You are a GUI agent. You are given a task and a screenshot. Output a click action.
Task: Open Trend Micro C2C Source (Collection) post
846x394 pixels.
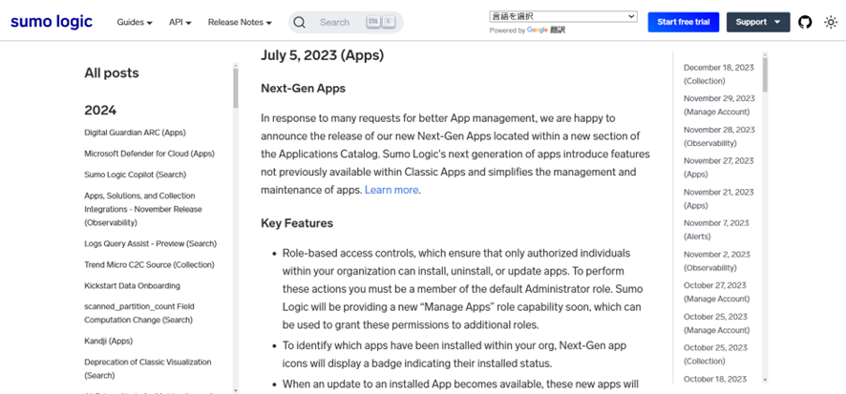(x=149, y=264)
